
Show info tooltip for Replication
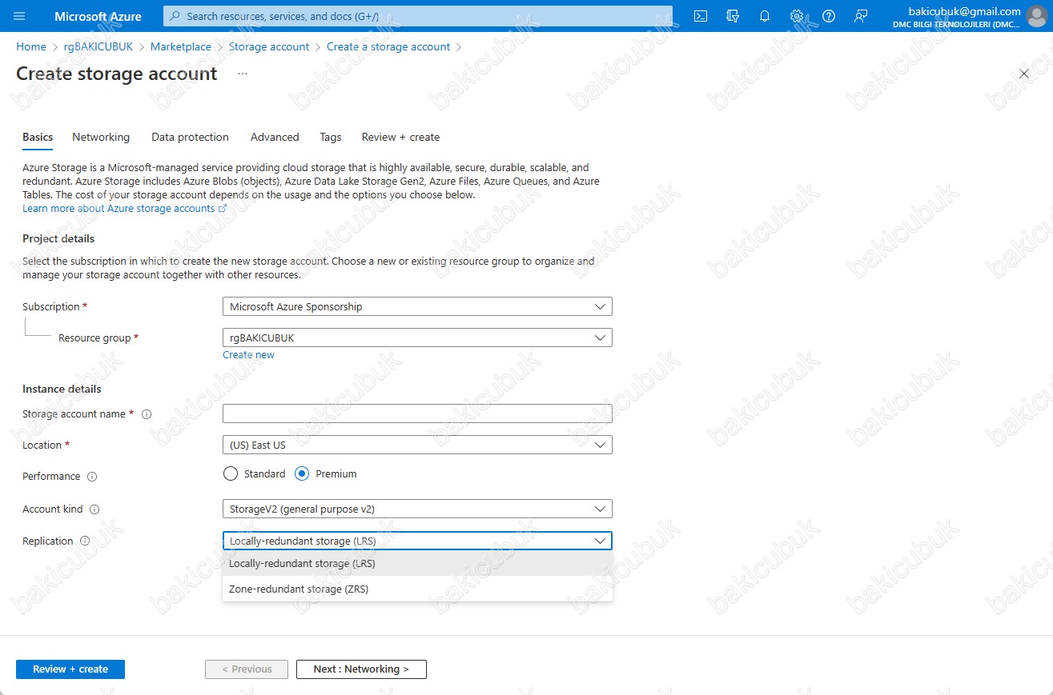(85, 541)
